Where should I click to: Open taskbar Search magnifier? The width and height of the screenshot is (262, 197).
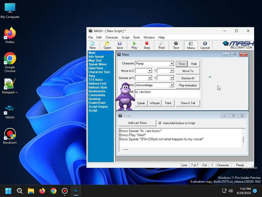(19, 191)
